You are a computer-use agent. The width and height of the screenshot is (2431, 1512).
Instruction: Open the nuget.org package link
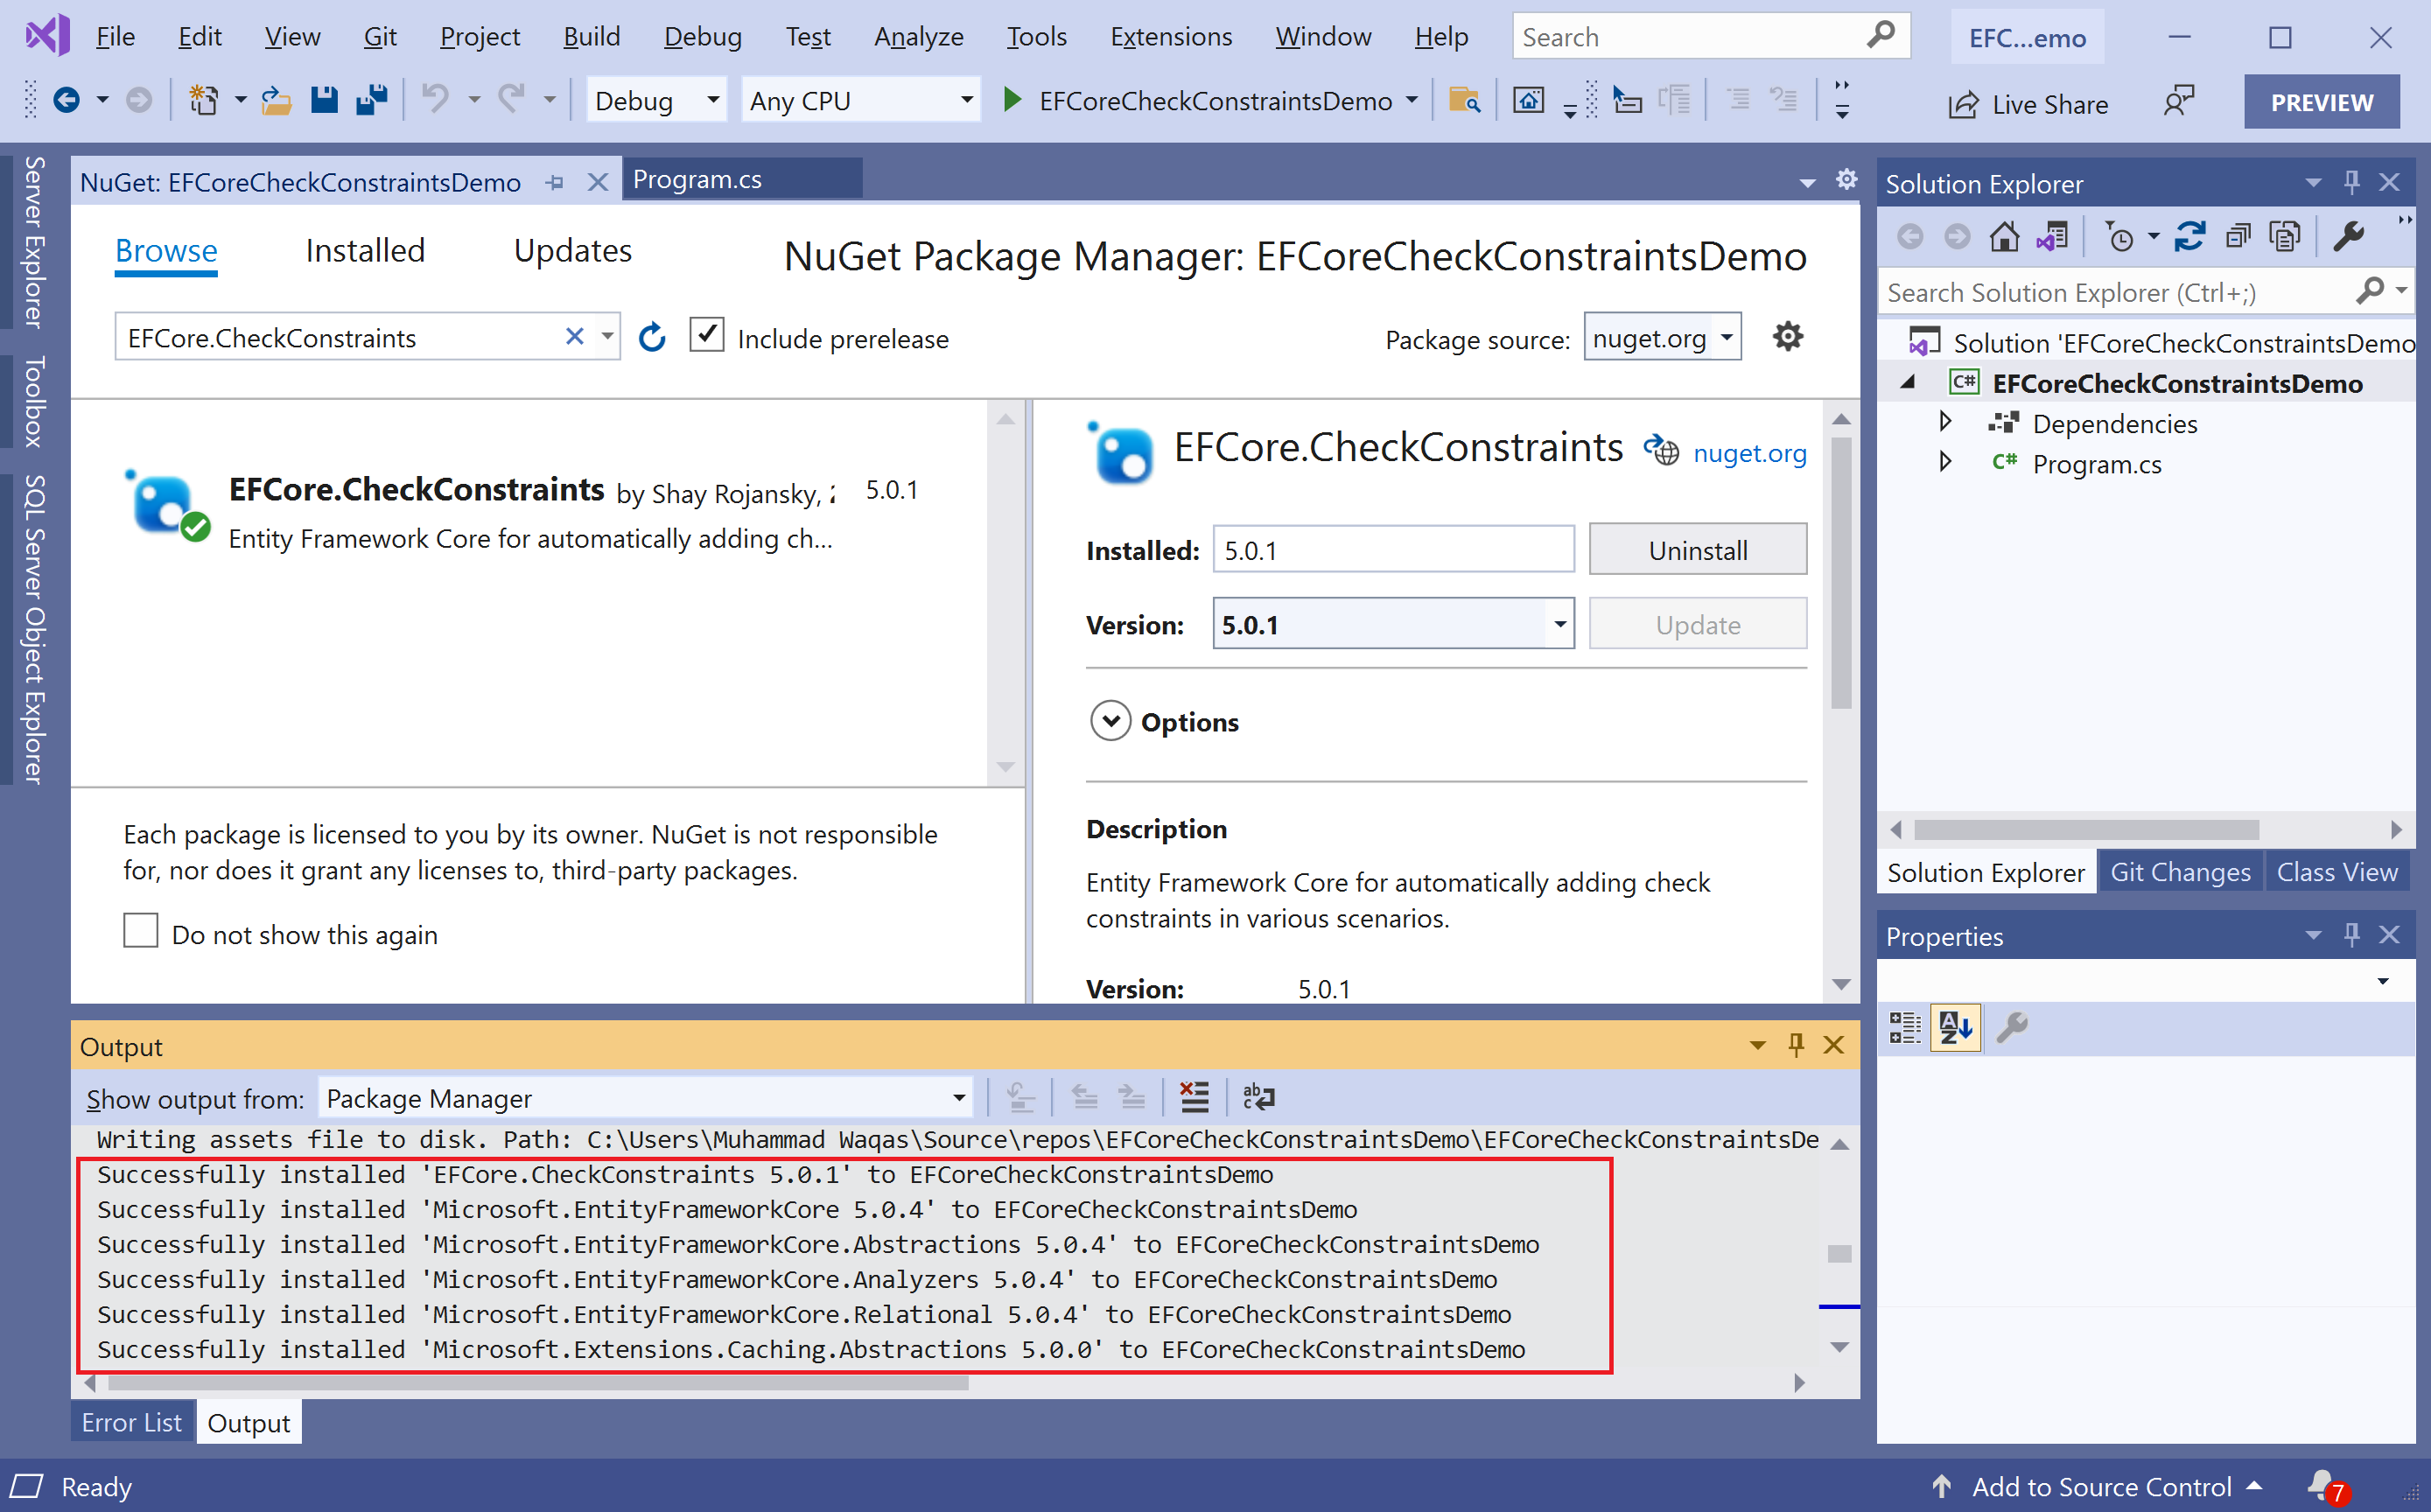(1749, 453)
